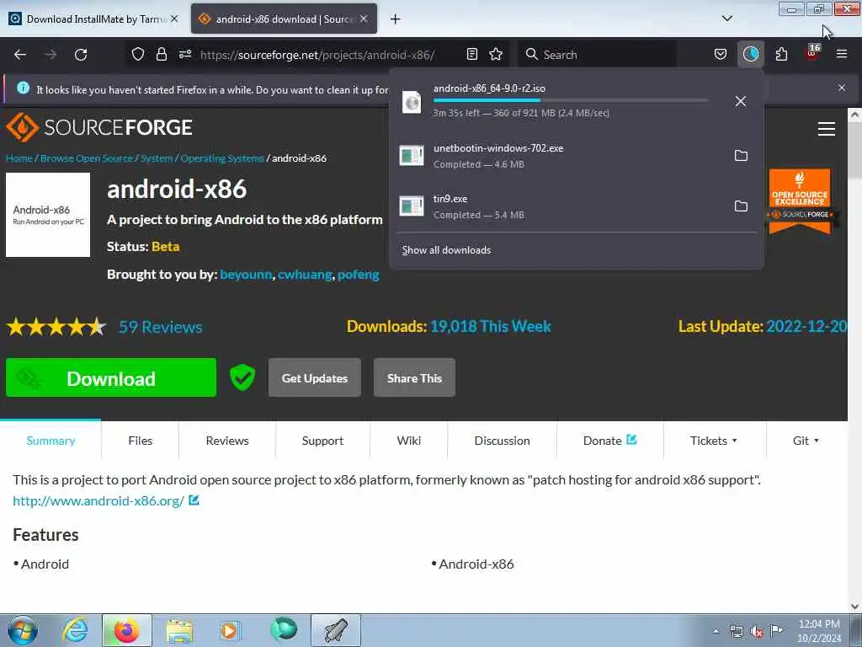The image size is (862, 647).
Task: Launch Internet Explorer from taskbar
Action: click(x=75, y=630)
